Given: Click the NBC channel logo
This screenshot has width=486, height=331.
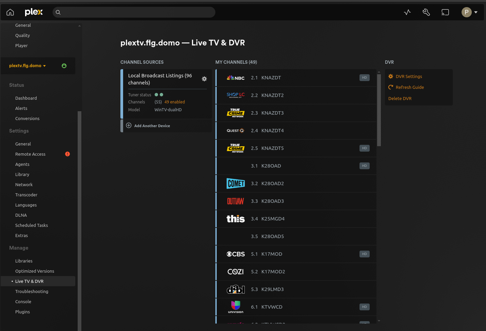Looking at the screenshot, I should pos(235,78).
